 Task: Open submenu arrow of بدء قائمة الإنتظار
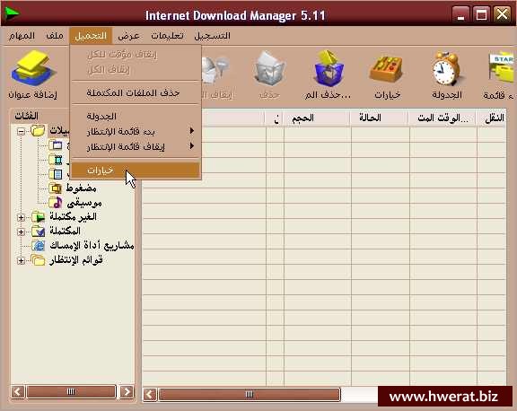point(192,131)
